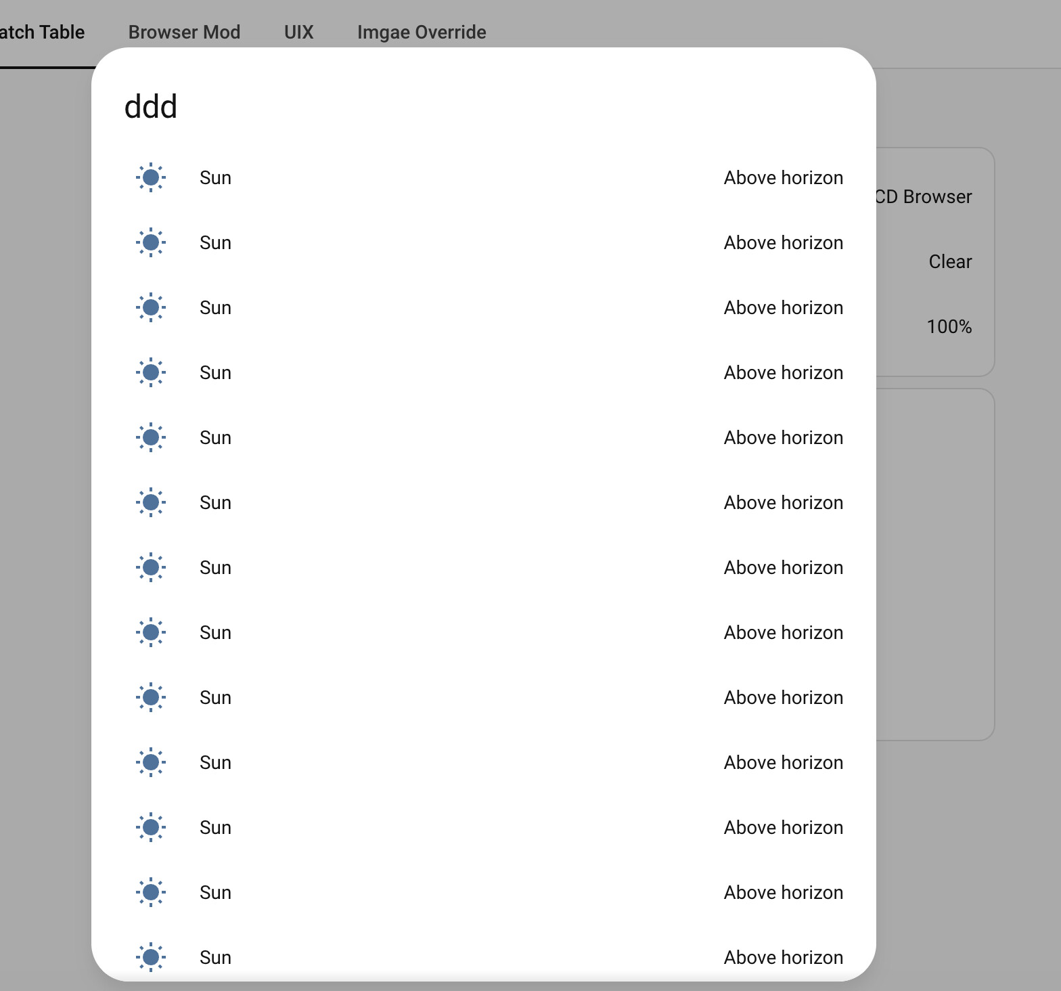Click the Sun icon in the bottom-most row
Image resolution: width=1061 pixels, height=991 pixels.
151,957
